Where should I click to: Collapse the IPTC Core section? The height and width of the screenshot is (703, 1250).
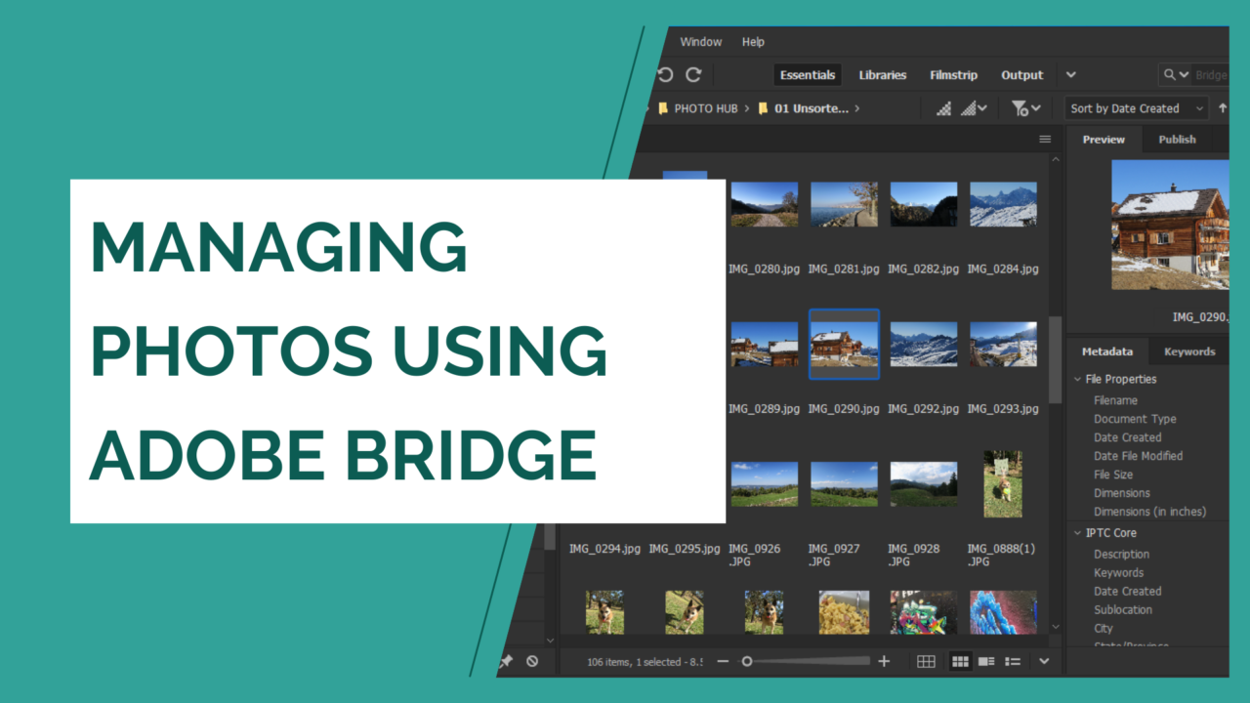[x=1077, y=533]
